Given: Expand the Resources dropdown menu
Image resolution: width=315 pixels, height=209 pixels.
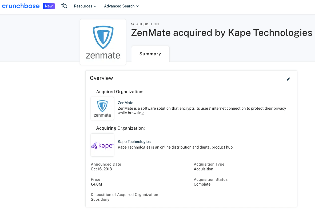Looking at the screenshot, I should 85,6.
